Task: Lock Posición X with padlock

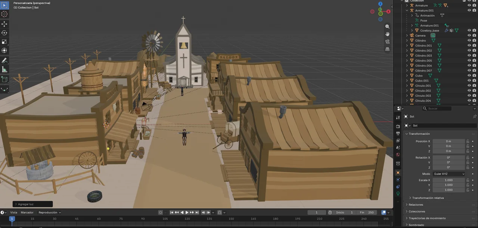Action: (x=468, y=141)
